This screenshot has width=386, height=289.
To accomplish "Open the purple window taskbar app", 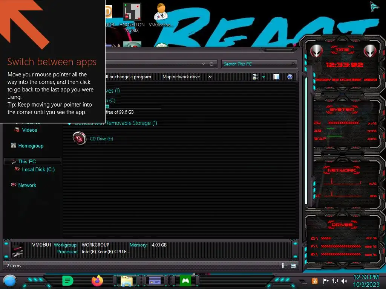I will [155, 281].
